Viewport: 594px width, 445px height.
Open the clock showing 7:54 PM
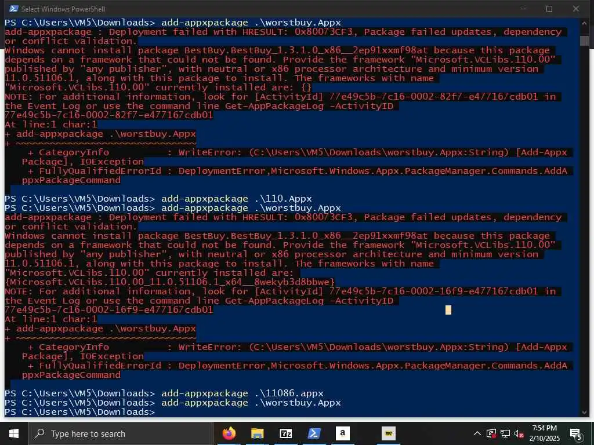[x=544, y=433]
